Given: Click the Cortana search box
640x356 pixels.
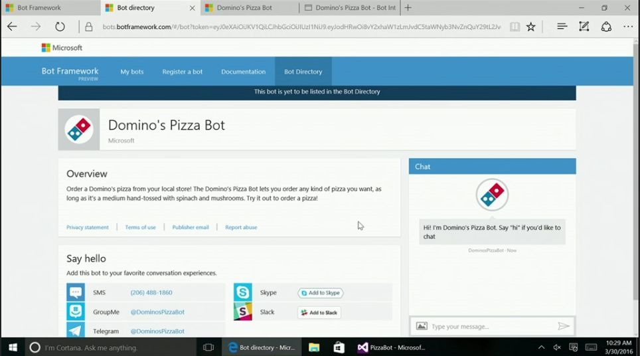Looking at the screenshot, I should click(x=110, y=347).
